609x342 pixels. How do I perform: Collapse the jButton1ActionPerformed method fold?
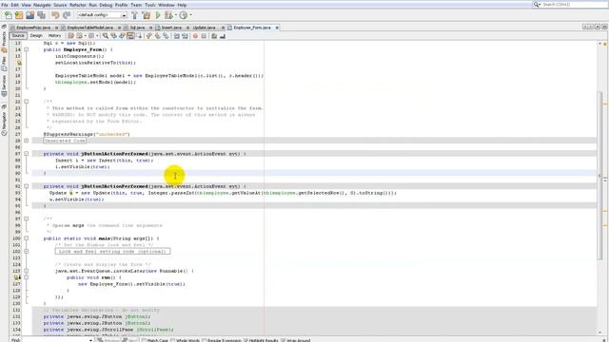[x=27, y=154]
